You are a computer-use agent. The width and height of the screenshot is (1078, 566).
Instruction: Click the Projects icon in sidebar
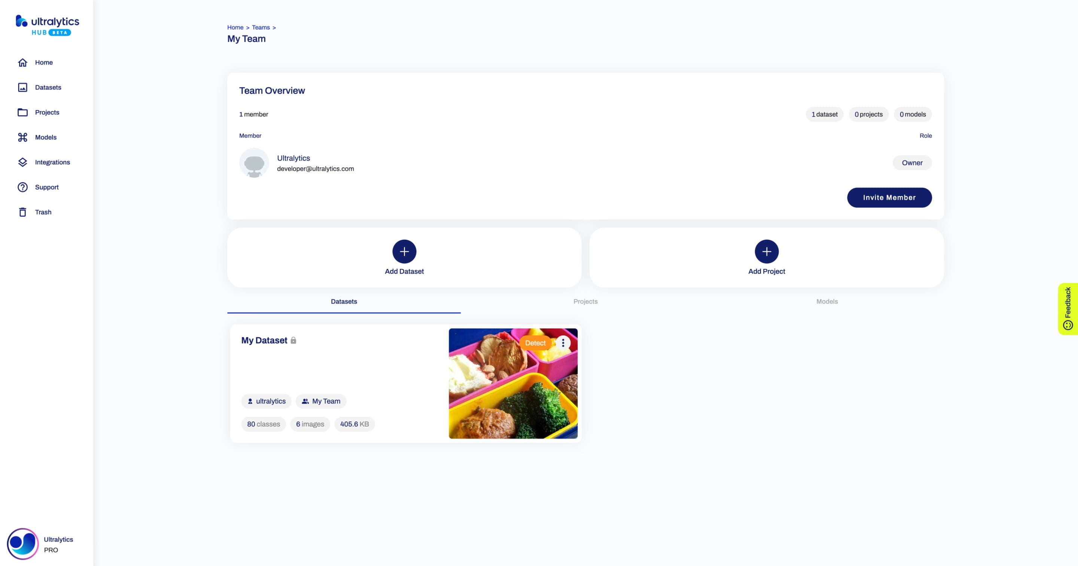[x=22, y=112]
